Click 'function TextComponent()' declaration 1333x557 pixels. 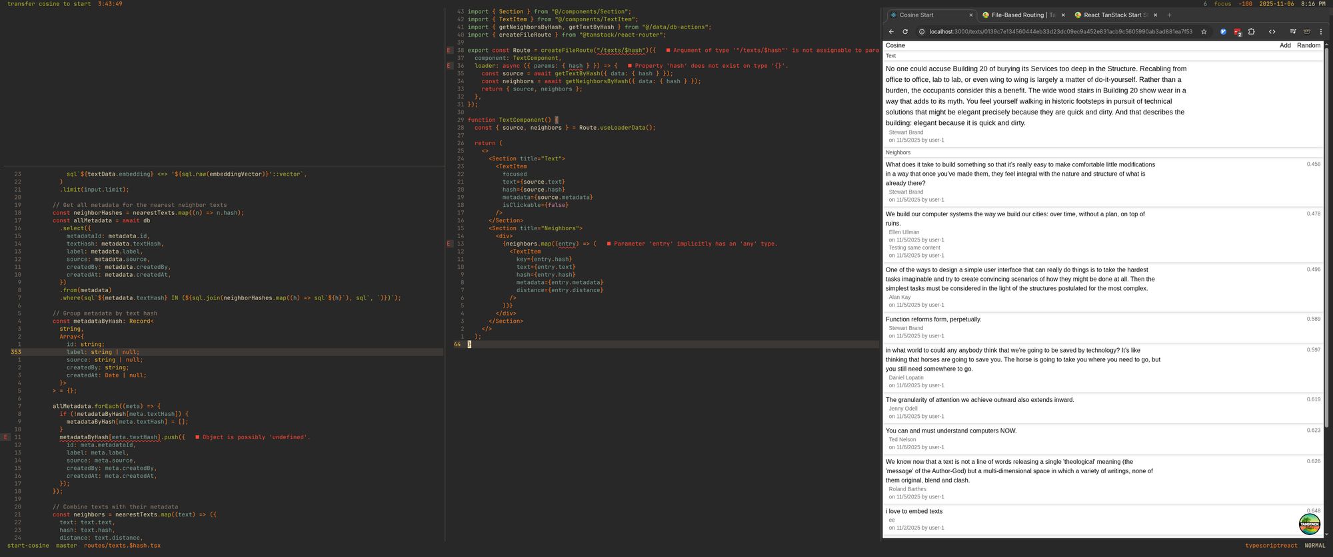[x=509, y=120]
